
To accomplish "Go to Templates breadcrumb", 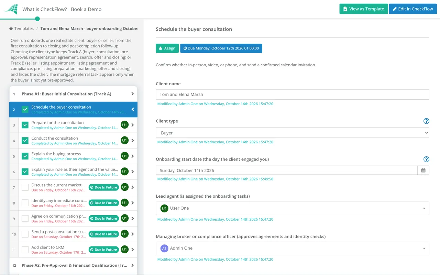I will tap(24, 29).
